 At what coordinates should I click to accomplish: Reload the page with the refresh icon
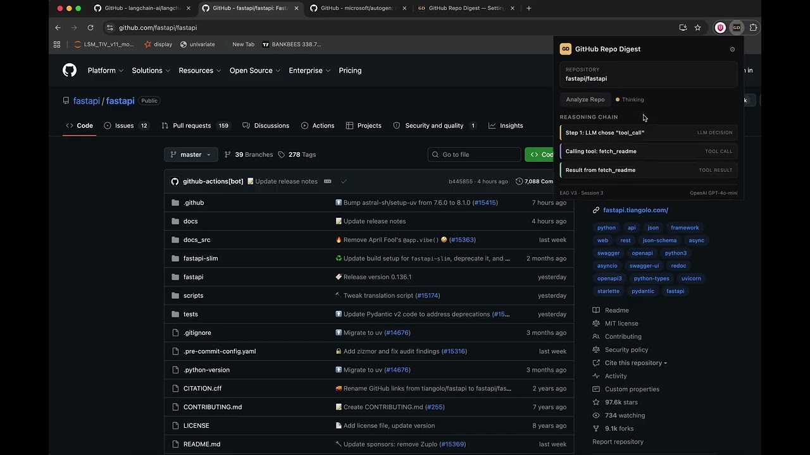pos(90,28)
